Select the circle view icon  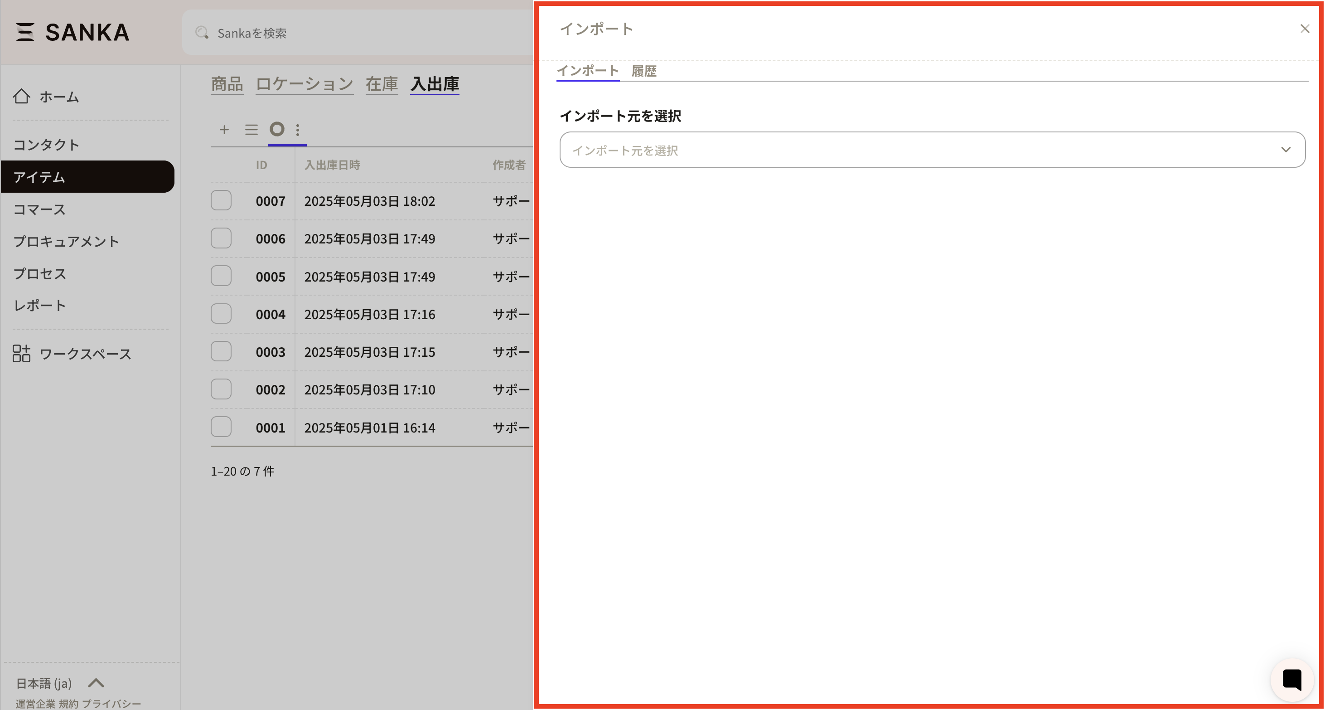pos(277,129)
